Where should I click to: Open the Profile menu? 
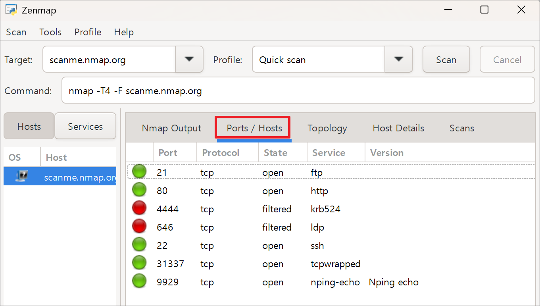pyautogui.click(x=88, y=32)
